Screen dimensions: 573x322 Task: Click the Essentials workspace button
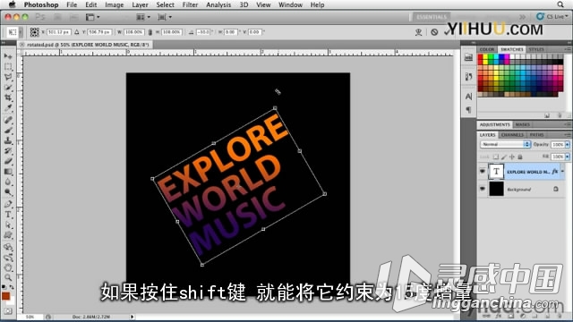click(432, 17)
